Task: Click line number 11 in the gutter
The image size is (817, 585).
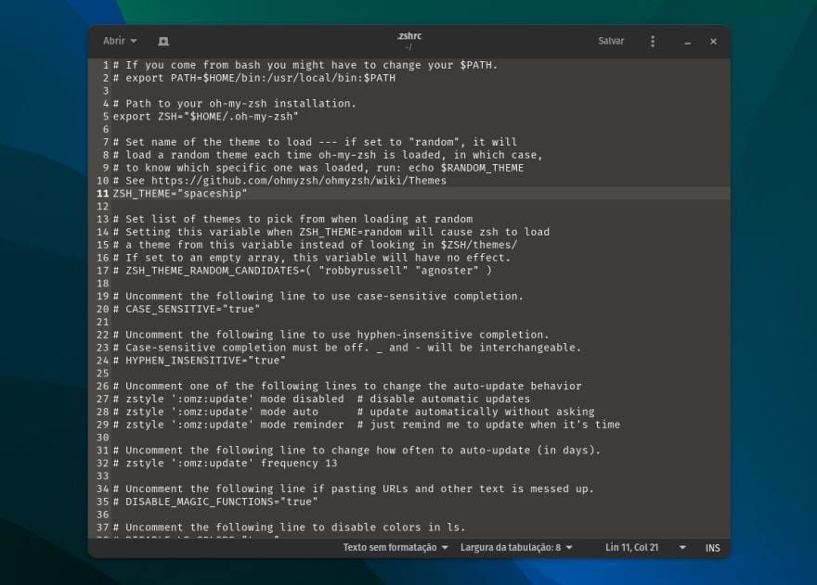Action: click(x=103, y=194)
